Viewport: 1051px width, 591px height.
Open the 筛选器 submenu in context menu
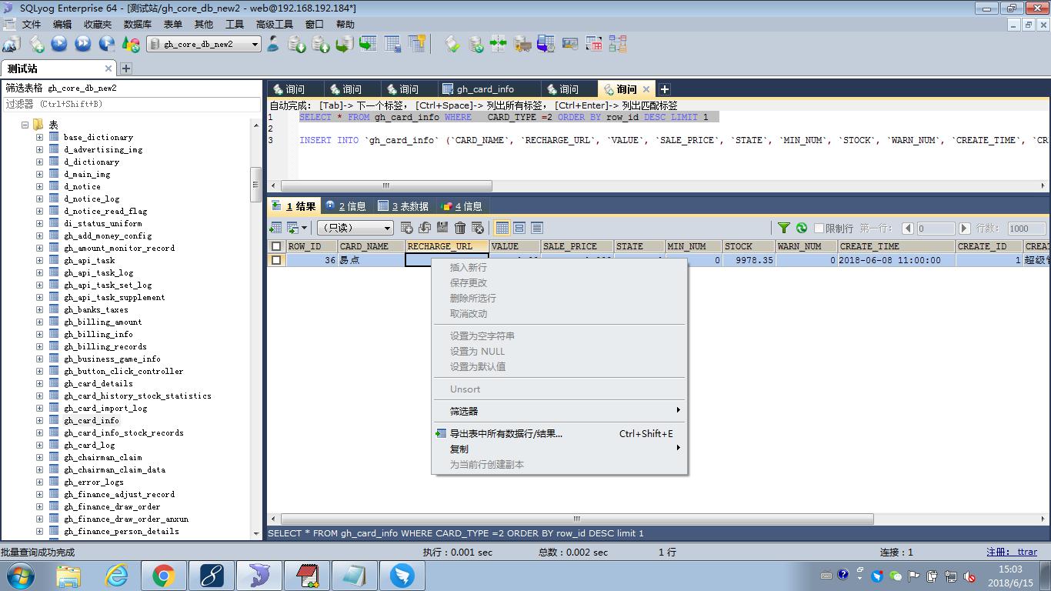[559, 411]
